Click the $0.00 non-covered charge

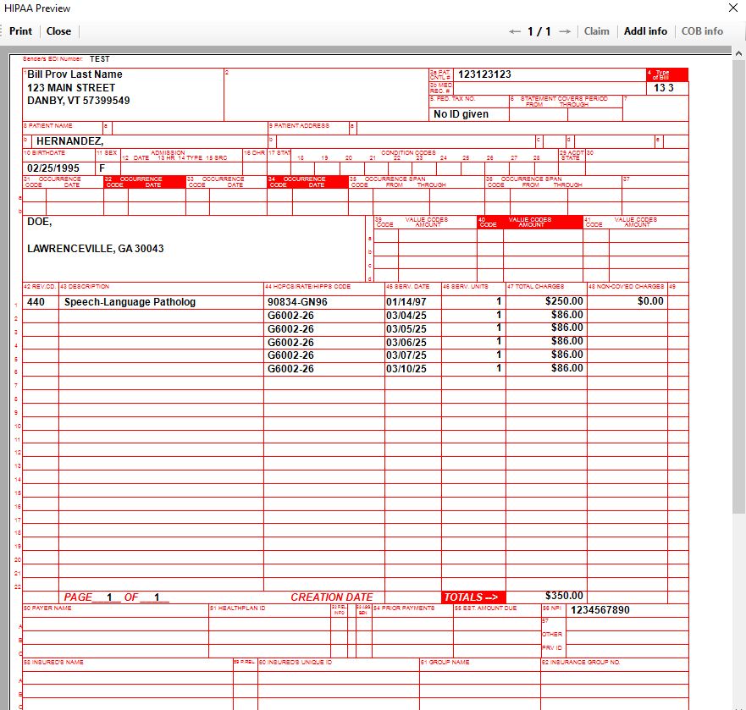(650, 301)
